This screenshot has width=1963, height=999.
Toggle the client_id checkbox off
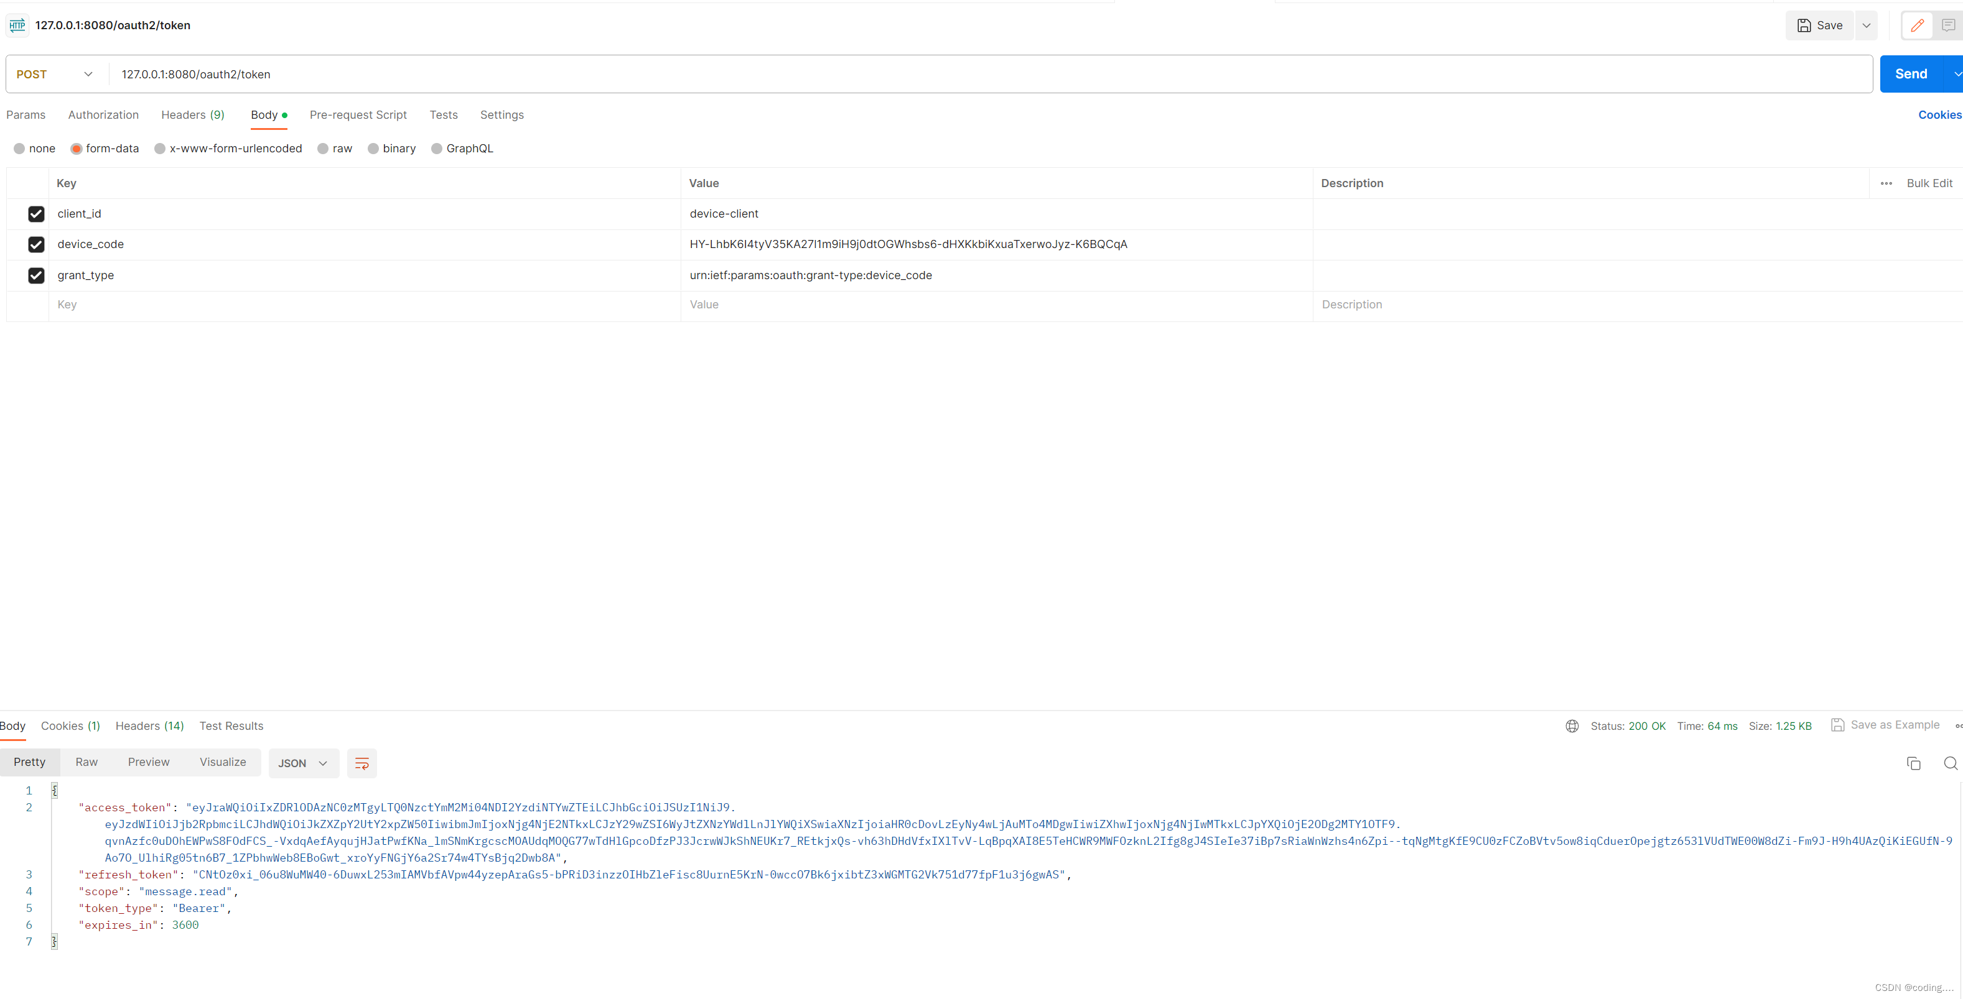tap(35, 213)
